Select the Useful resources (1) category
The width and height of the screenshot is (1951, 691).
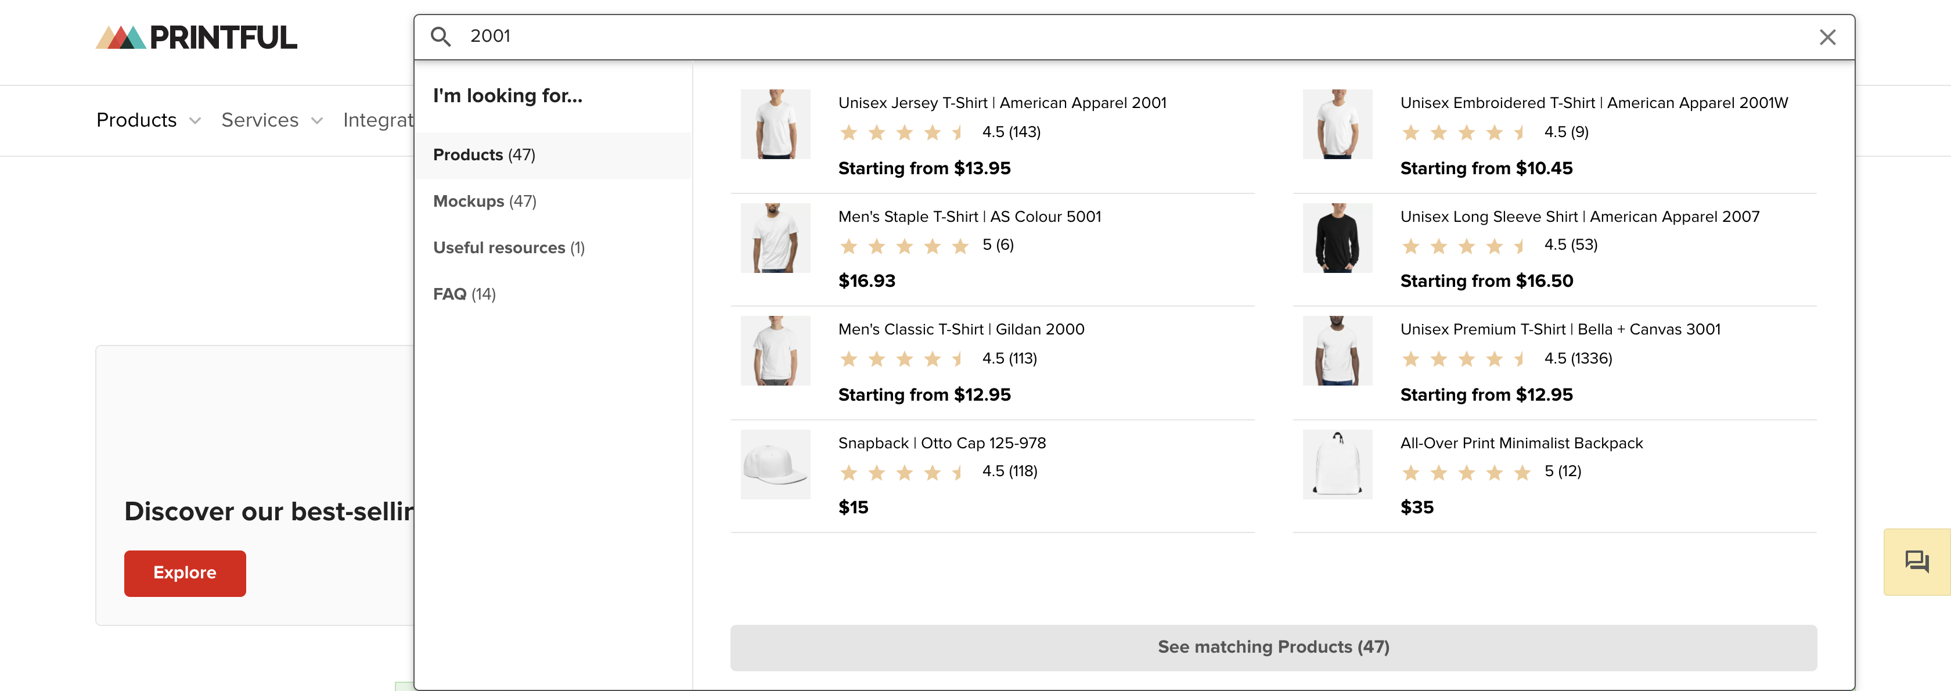point(508,248)
